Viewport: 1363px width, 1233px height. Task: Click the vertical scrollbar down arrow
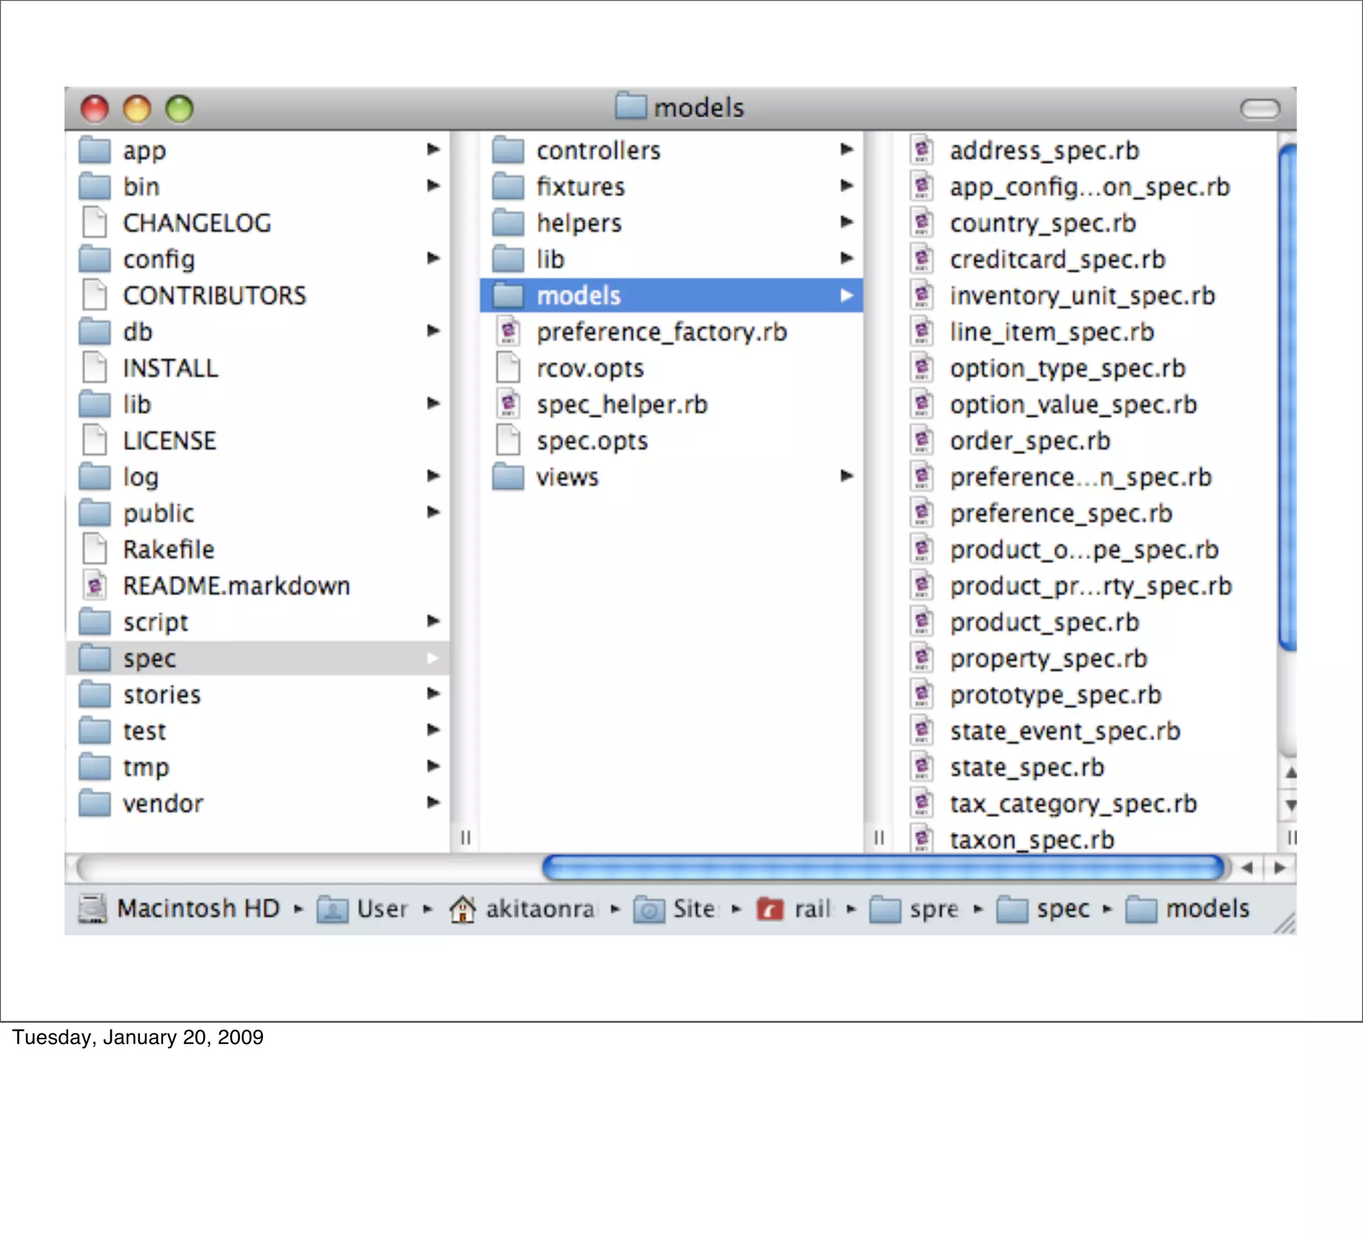click(1290, 805)
